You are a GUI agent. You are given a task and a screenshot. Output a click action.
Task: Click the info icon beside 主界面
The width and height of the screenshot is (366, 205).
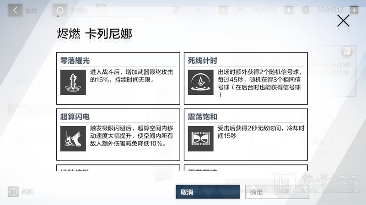tap(101, 9)
